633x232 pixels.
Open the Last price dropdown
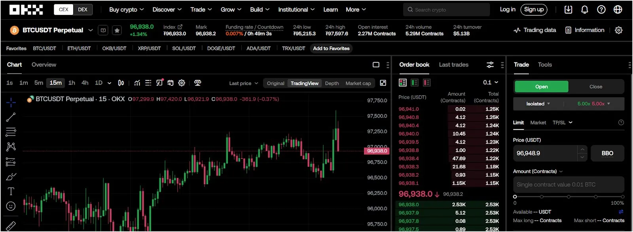pos(243,83)
